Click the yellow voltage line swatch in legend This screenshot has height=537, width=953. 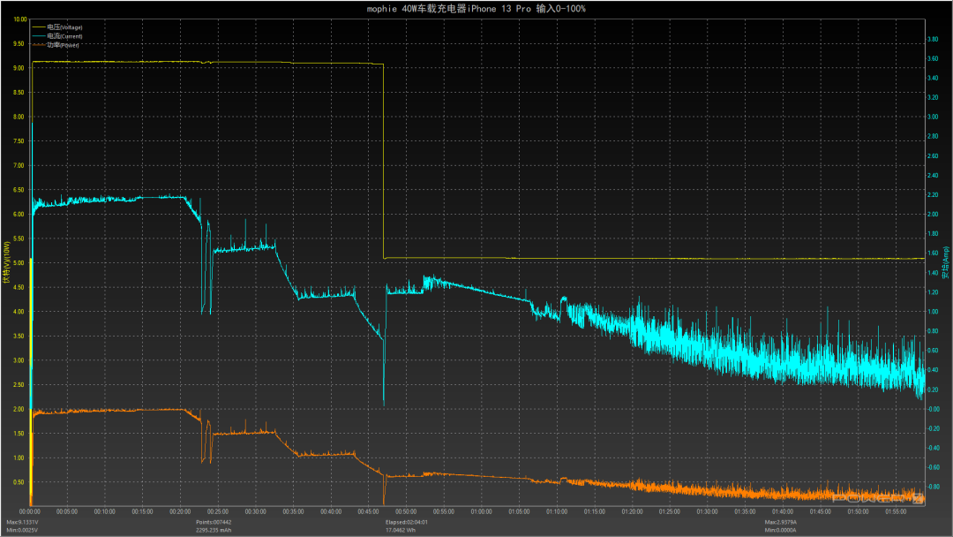coord(39,27)
